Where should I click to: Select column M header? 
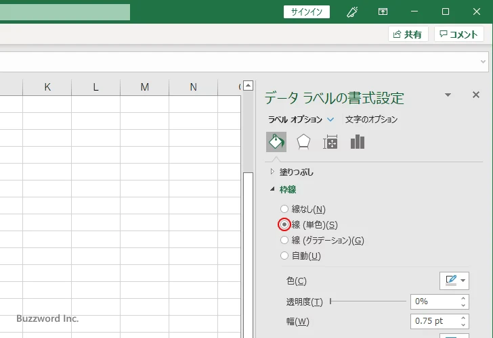click(145, 87)
